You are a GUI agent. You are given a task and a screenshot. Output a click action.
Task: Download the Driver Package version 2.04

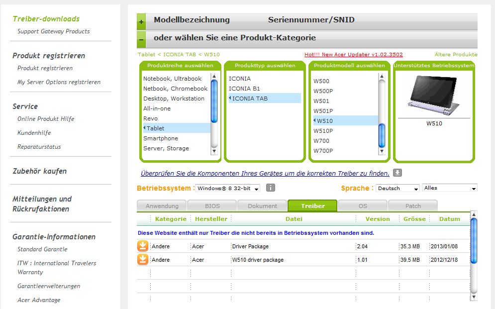pyautogui.click(x=143, y=246)
